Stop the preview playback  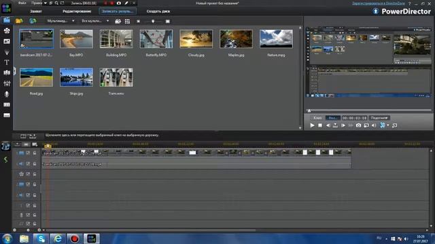point(320,125)
